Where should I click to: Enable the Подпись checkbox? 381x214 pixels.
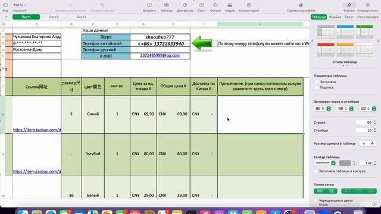click(316, 87)
